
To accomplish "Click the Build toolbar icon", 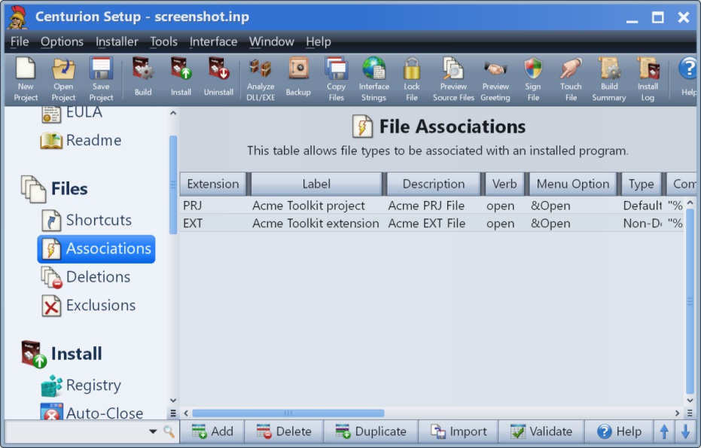I will point(143,78).
